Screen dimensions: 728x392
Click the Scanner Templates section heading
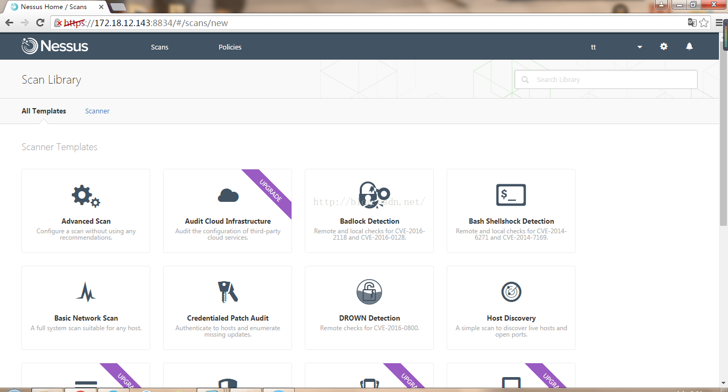59,147
